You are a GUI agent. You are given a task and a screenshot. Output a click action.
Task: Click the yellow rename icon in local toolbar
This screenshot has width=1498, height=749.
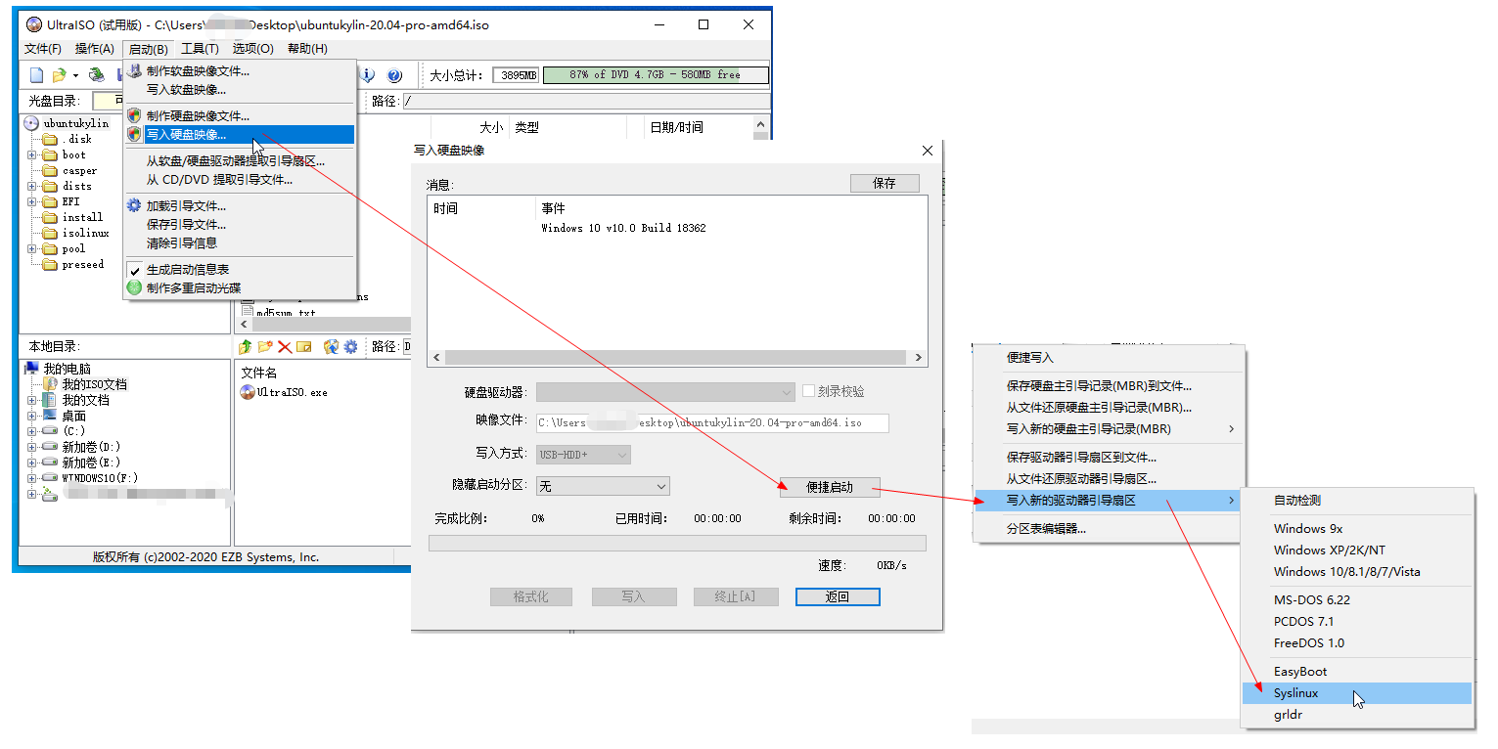(x=304, y=346)
